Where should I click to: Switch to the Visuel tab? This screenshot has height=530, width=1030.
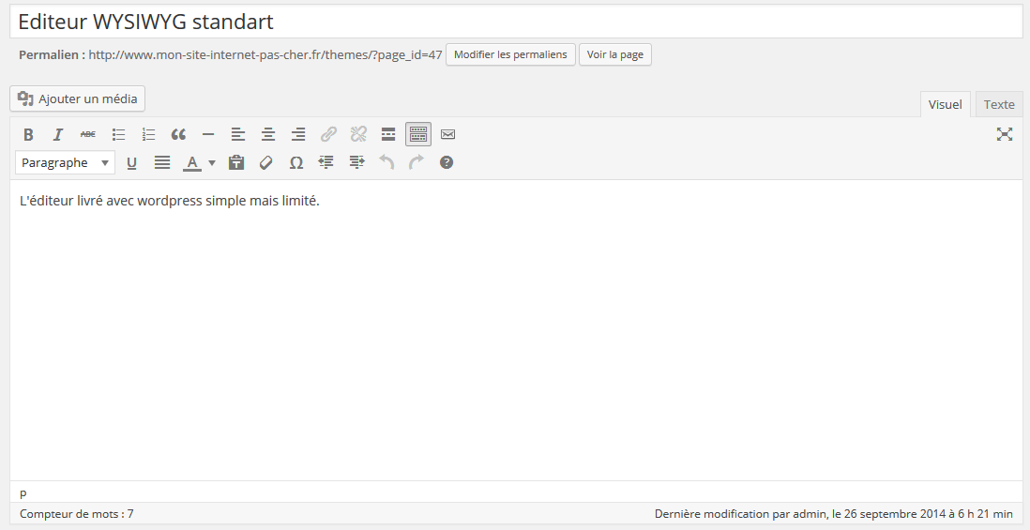coord(945,104)
